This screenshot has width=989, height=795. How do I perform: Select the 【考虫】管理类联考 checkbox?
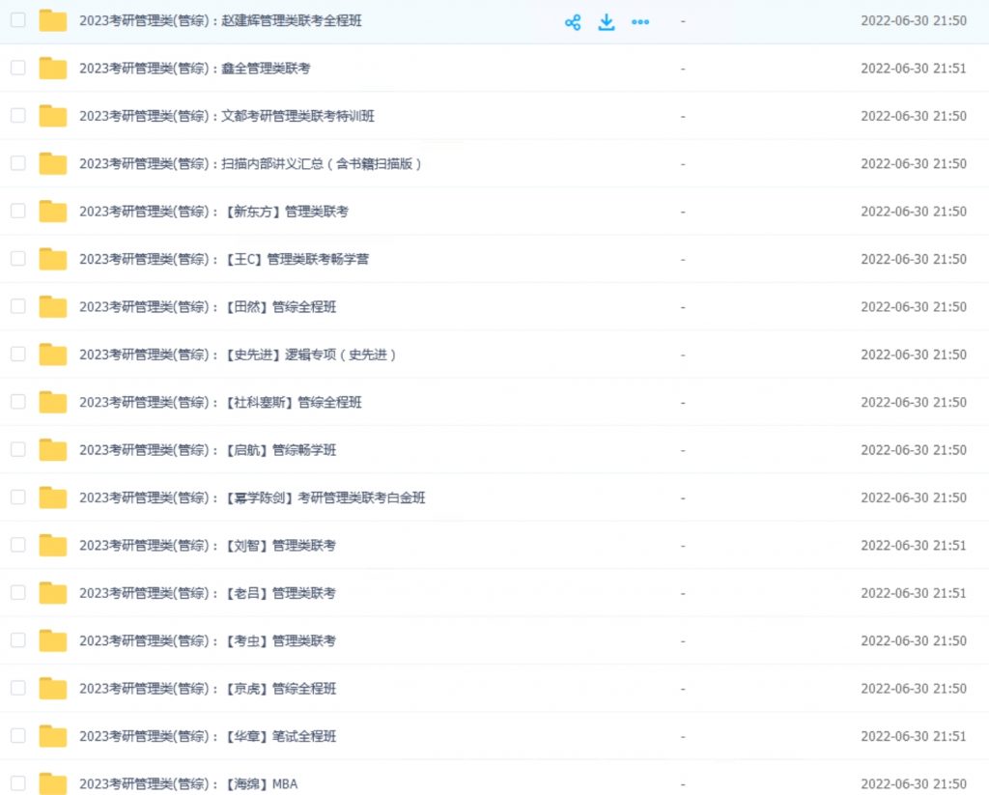click(x=18, y=639)
